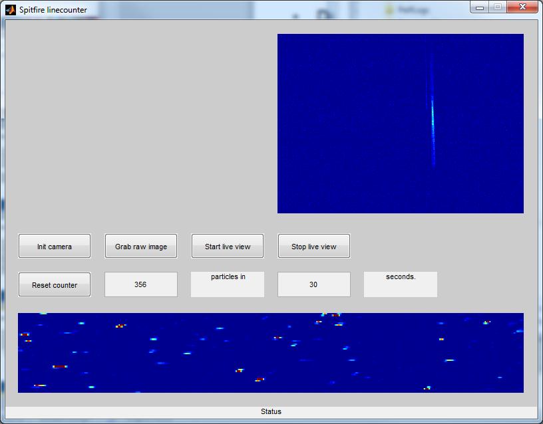
Task: Stop the live view
Action: 313,246
